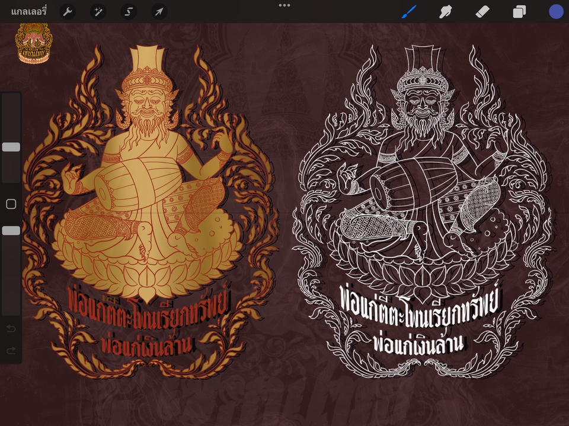The height and width of the screenshot is (426, 569).
Task: Tap the undo arrow on the sidebar
Action: 11,329
